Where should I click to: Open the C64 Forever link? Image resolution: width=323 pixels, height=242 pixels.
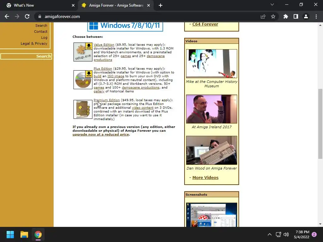205,24
